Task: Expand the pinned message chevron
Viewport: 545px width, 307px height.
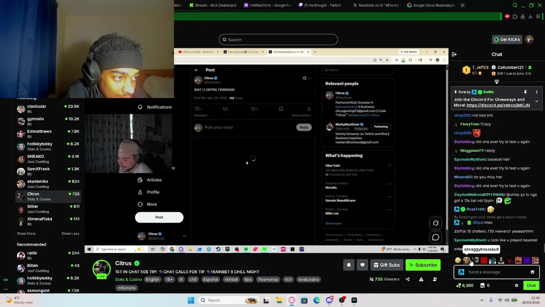Action: (536, 101)
